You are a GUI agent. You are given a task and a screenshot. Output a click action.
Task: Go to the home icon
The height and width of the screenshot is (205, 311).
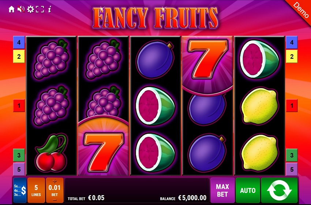click(11, 9)
